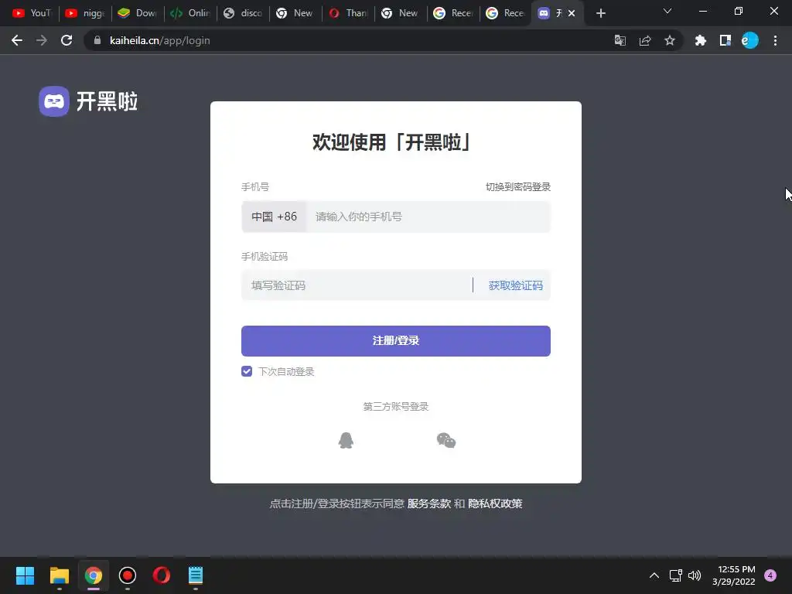Switch to the second Rece Google tab
The width and height of the screenshot is (792, 594).
506,13
